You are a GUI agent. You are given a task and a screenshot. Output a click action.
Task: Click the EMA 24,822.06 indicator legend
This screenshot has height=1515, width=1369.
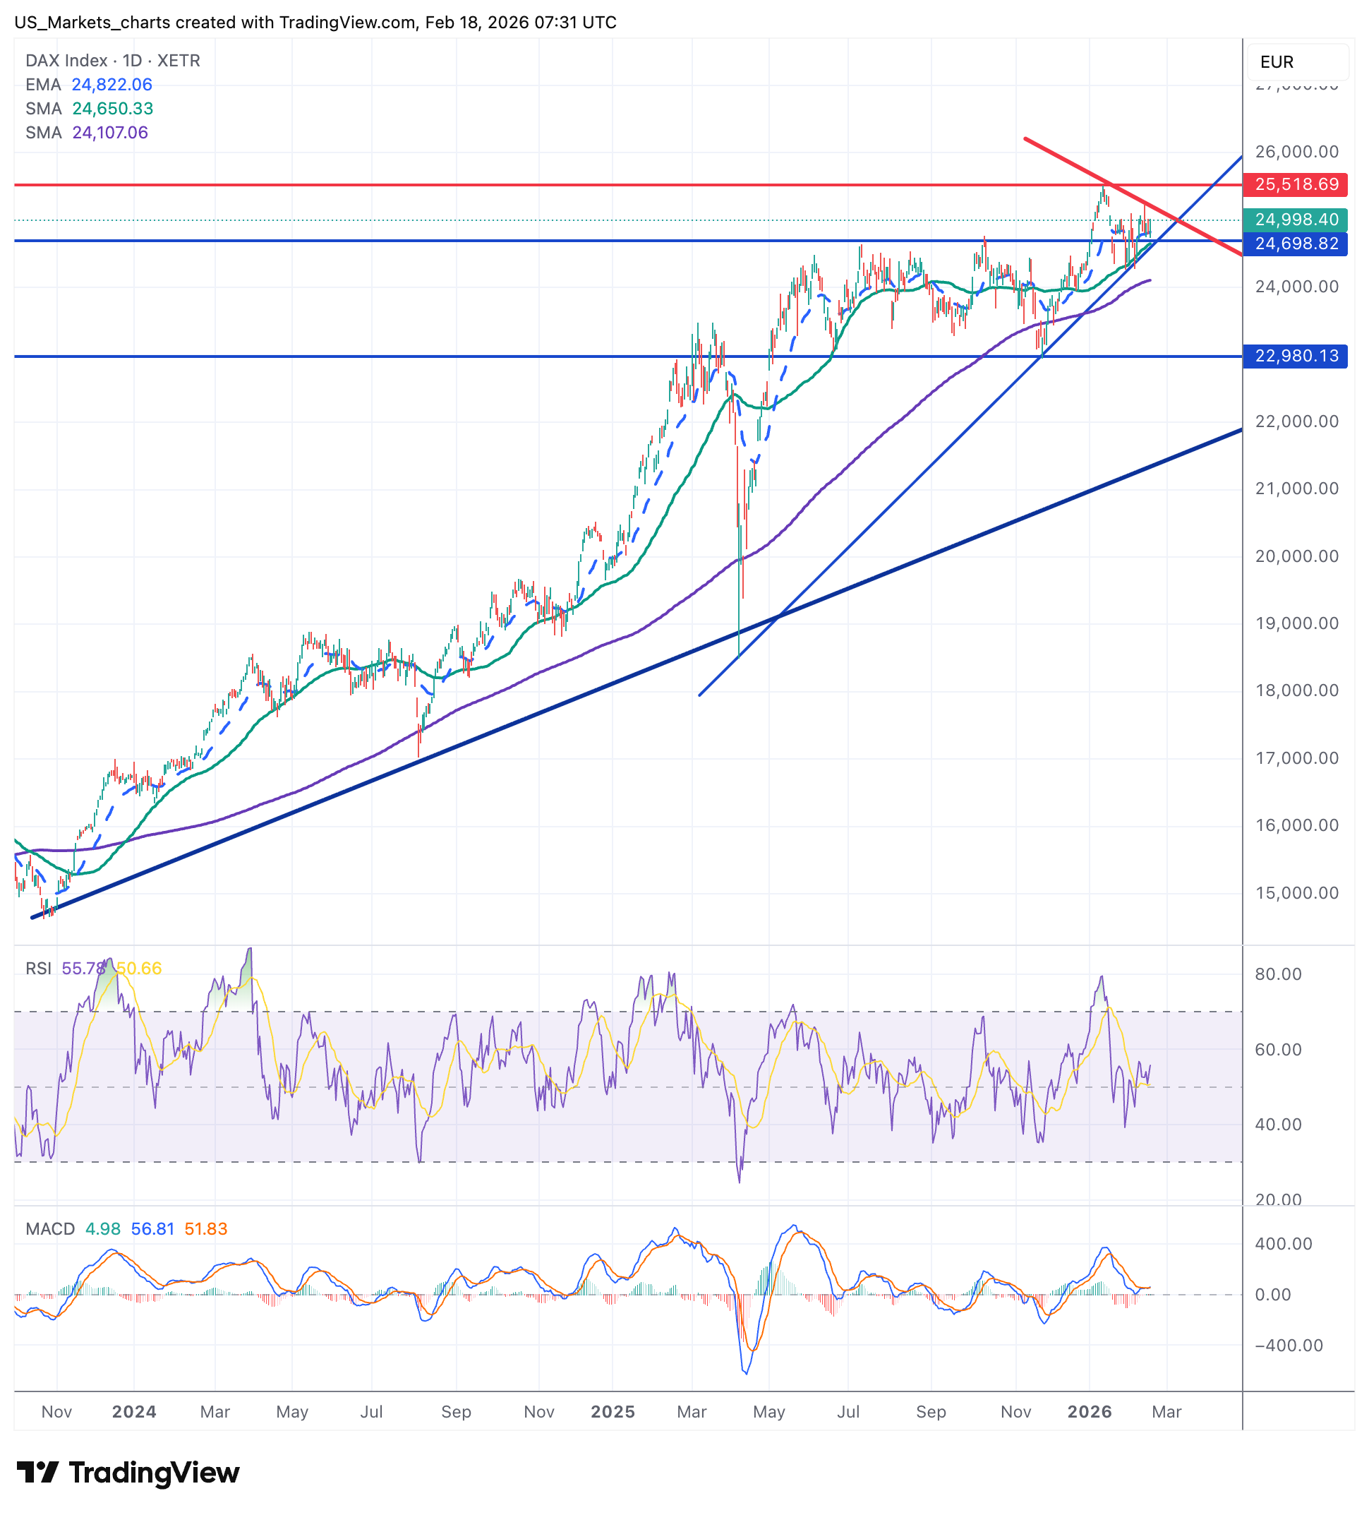pos(89,84)
